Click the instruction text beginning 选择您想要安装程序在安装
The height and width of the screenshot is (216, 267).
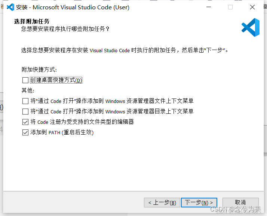125,50
